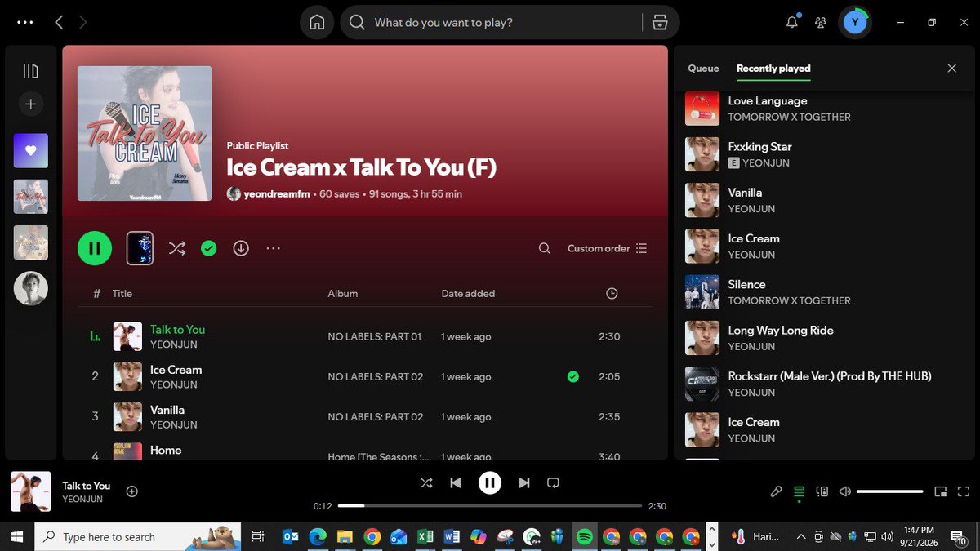
Task: Open the playlist cover image
Action: 145,133
